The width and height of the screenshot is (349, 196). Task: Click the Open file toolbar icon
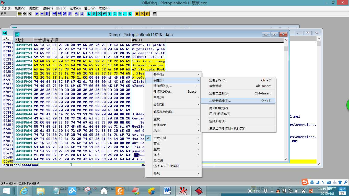[20, 14]
